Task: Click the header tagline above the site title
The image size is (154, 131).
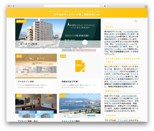Action: (x=77, y=11)
